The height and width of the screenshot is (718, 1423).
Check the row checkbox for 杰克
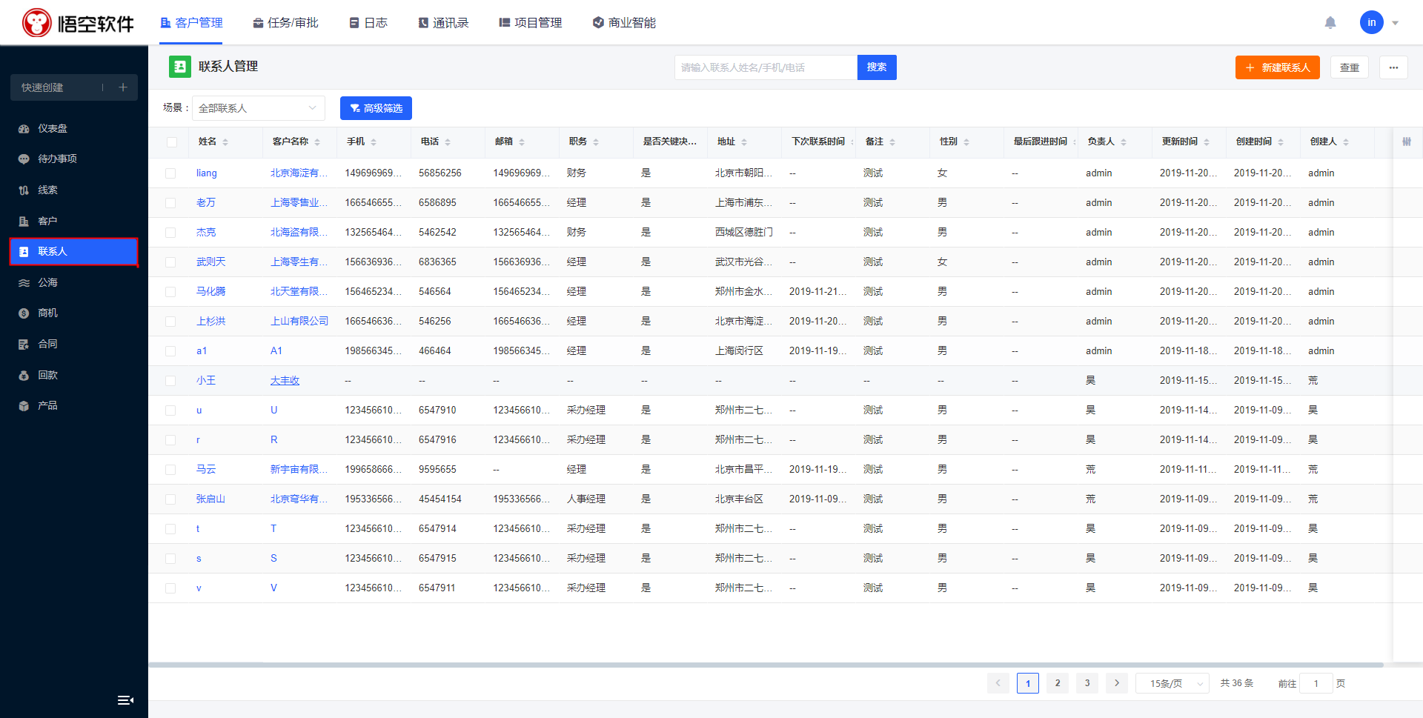[170, 233]
